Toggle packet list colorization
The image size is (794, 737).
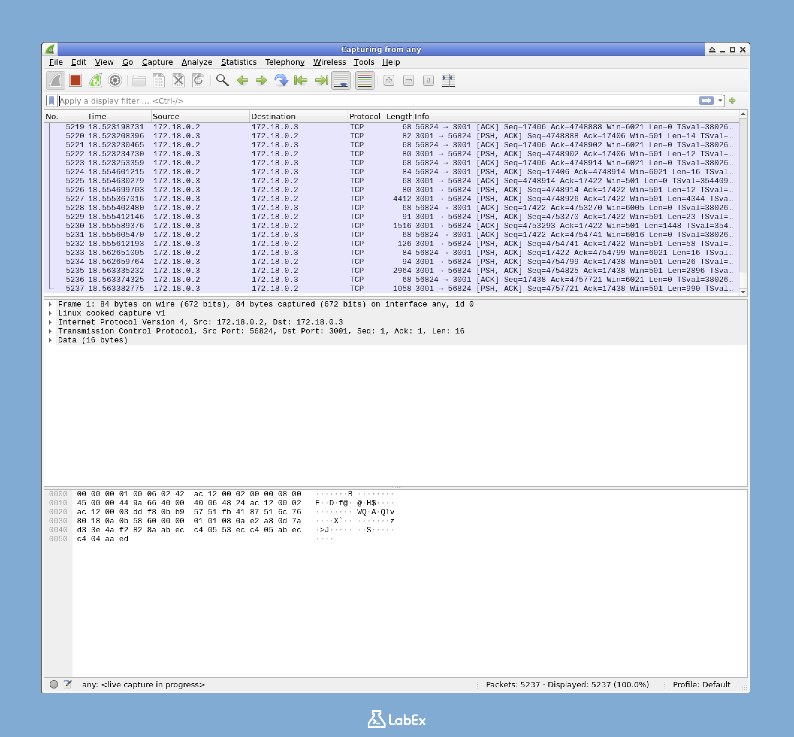[364, 80]
